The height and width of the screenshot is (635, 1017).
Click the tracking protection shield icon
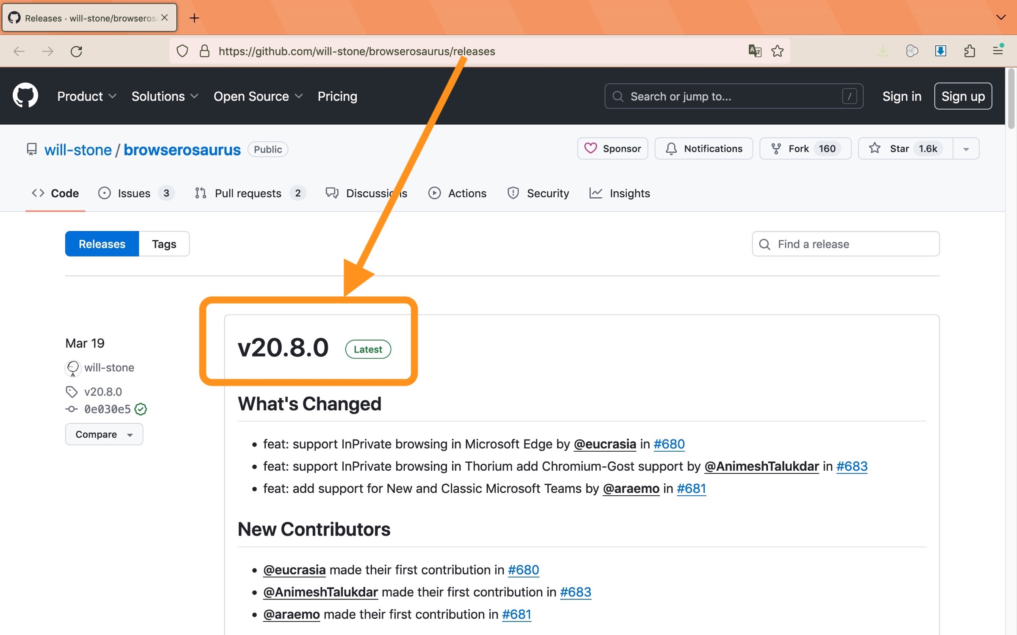182,51
